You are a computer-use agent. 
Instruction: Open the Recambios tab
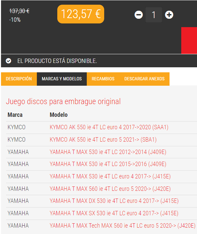(103, 79)
